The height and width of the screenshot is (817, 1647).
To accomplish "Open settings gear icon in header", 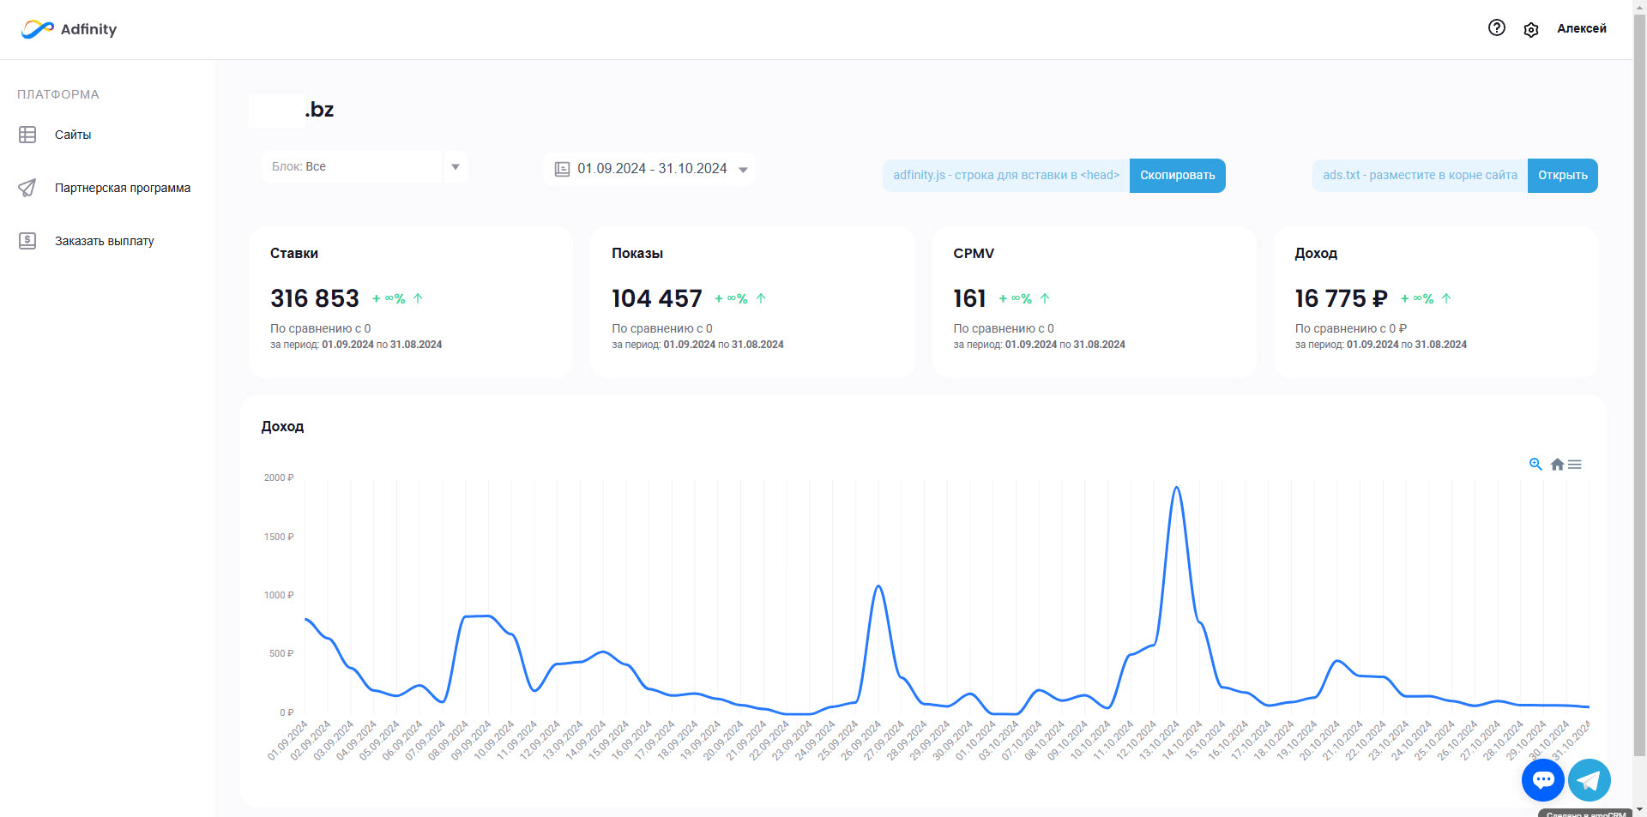I will coord(1531,30).
